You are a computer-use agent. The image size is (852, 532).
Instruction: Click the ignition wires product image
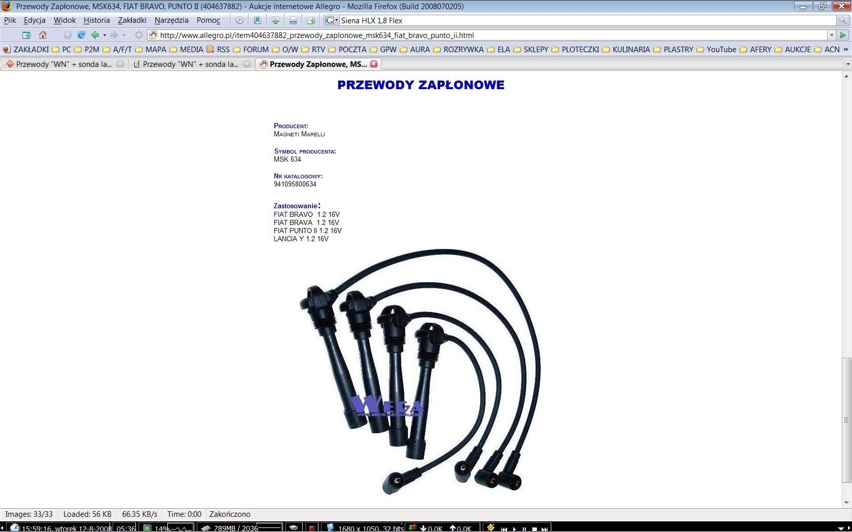coord(420,372)
